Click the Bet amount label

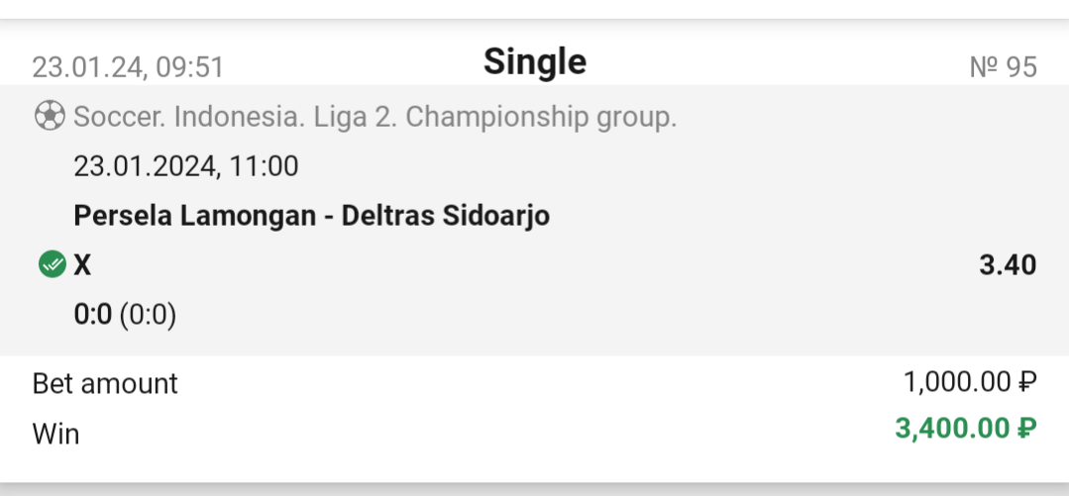point(105,384)
